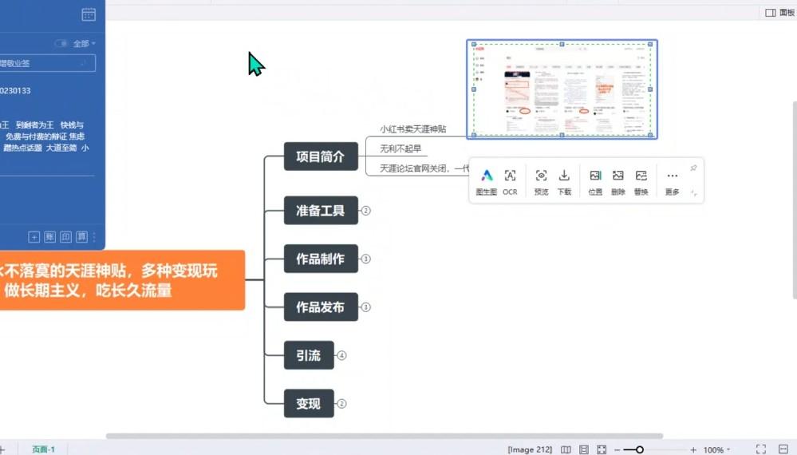The width and height of the screenshot is (797, 455).
Task: Pin the floating image toolbar
Action: [693, 168]
